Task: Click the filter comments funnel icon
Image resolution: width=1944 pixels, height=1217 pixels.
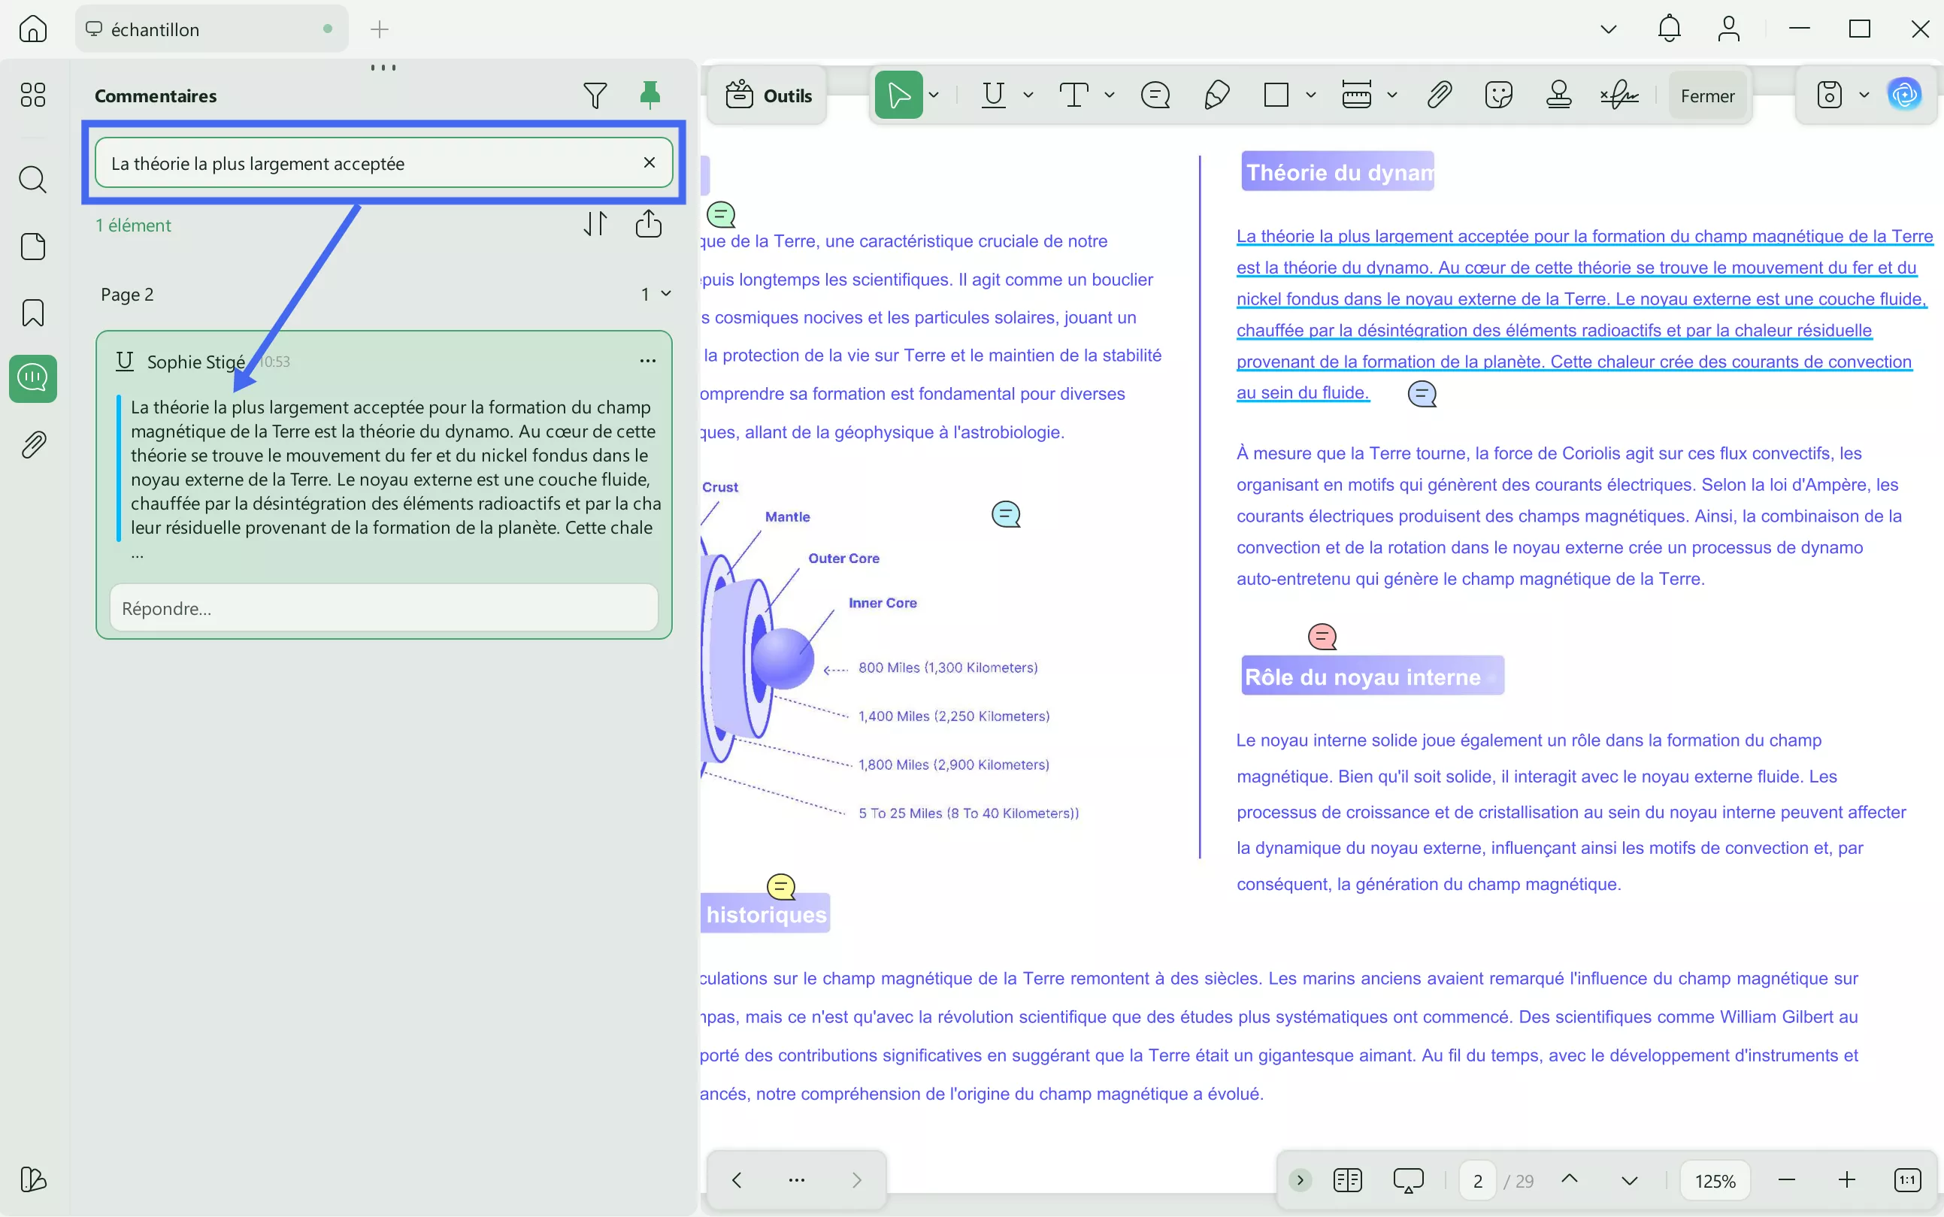Action: click(595, 95)
